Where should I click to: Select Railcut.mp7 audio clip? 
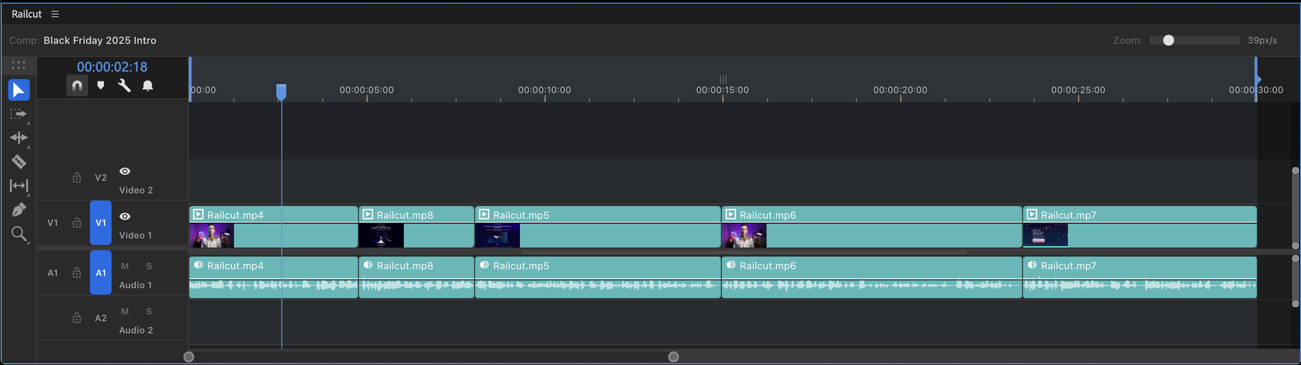[x=1140, y=277]
